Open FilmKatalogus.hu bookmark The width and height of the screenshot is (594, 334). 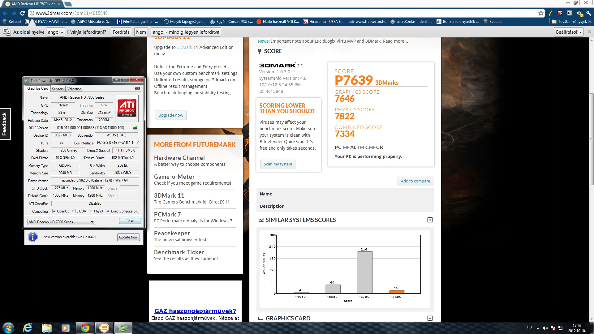138,22
